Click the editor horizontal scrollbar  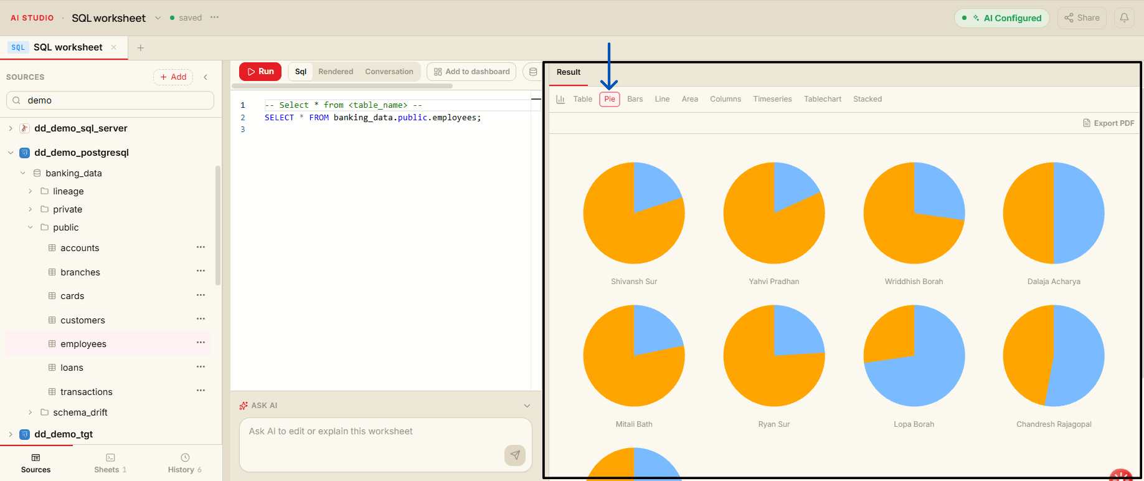click(x=342, y=86)
